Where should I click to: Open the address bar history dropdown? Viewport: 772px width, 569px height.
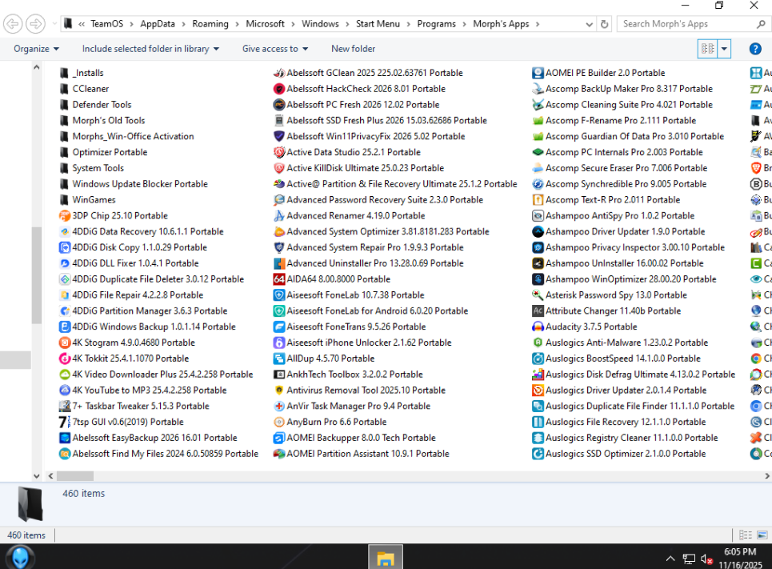point(589,24)
